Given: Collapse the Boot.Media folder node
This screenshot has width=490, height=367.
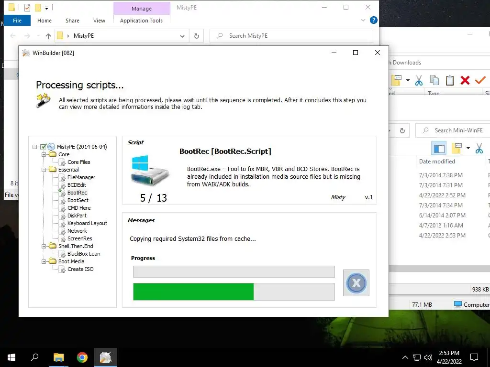Looking at the screenshot, I should (44, 261).
